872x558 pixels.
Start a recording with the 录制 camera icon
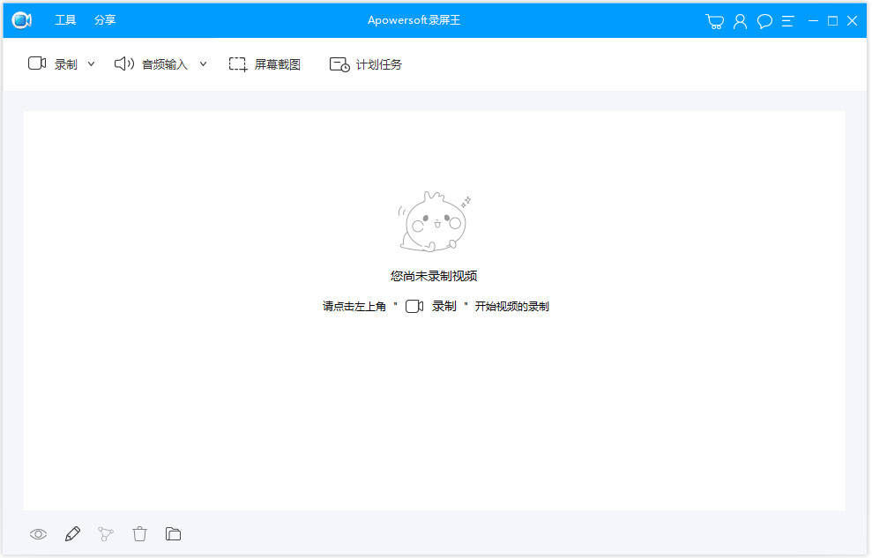36,63
